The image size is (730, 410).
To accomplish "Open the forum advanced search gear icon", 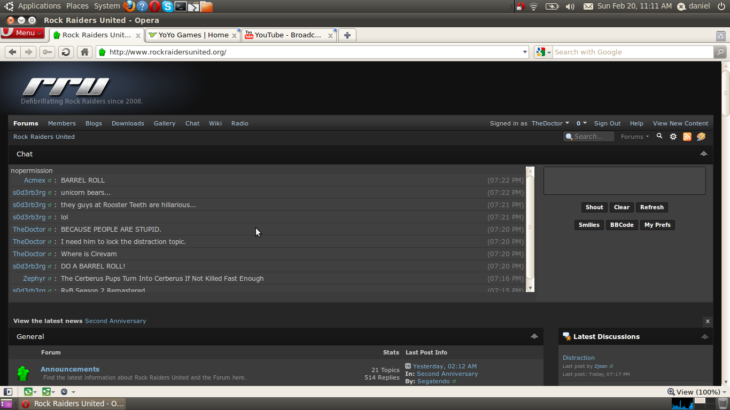I will point(673,137).
